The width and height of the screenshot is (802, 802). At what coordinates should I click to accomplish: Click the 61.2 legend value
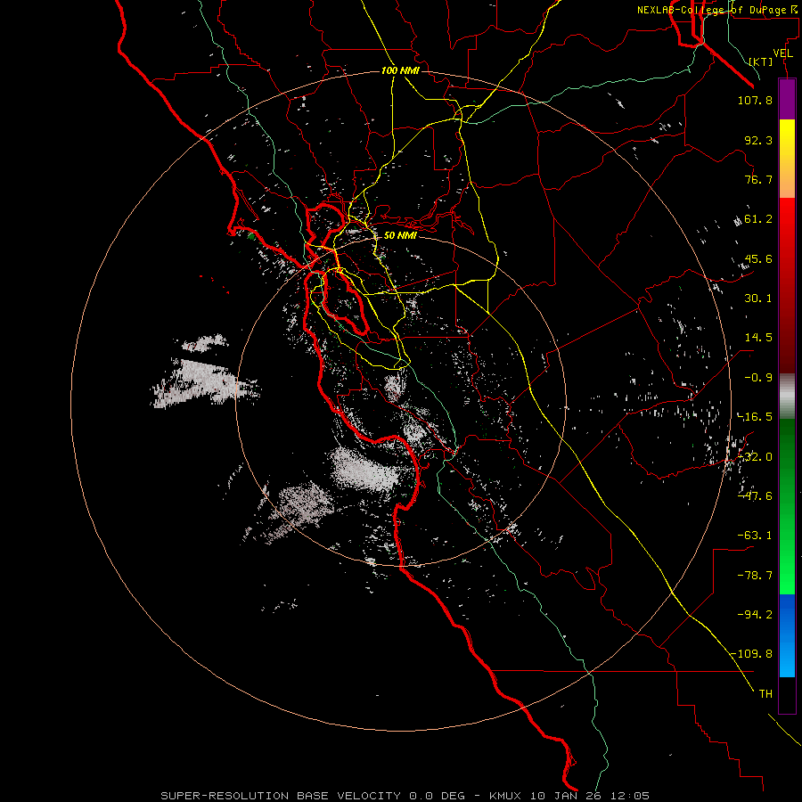758,219
